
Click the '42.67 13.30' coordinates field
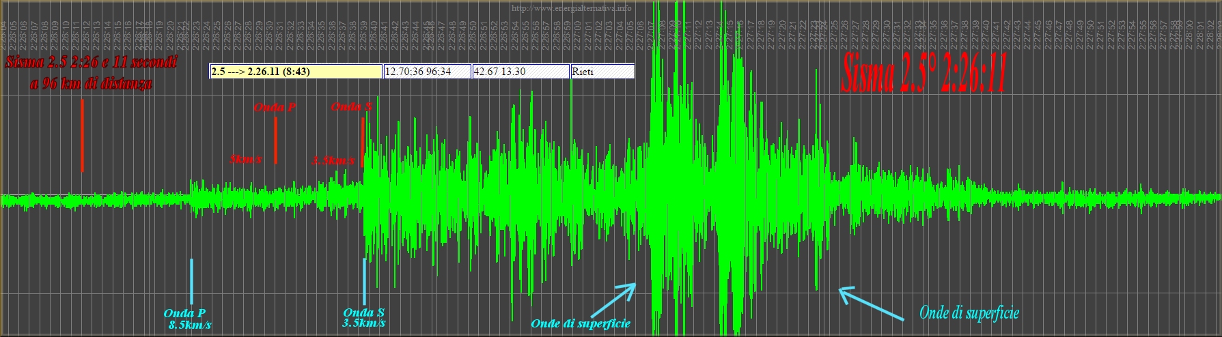tap(520, 72)
